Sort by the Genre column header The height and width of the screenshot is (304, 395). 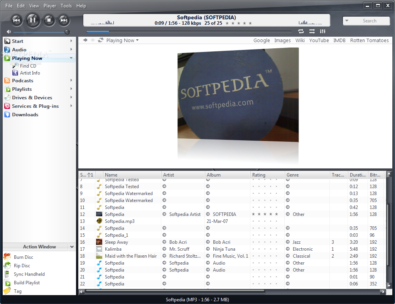click(307, 175)
